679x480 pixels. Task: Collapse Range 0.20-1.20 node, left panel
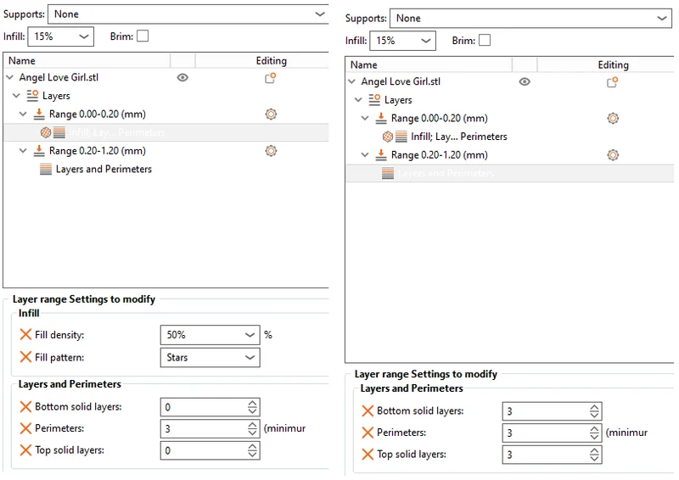tap(23, 151)
